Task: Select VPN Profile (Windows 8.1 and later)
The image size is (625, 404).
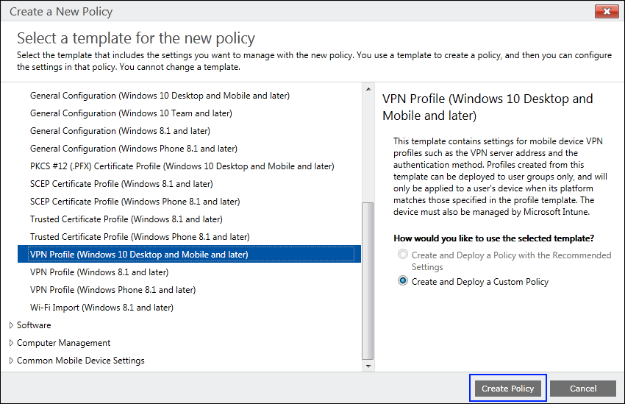Action: [99, 272]
